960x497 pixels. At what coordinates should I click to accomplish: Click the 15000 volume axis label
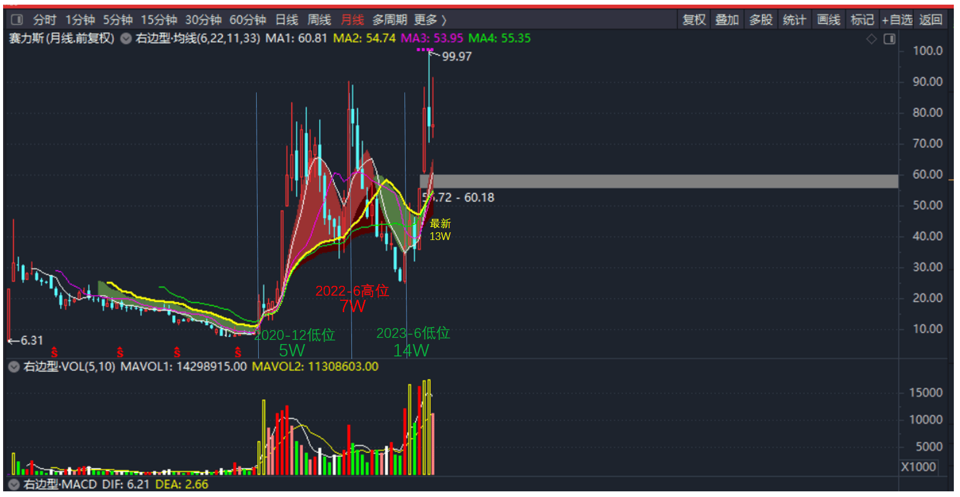tap(926, 393)
